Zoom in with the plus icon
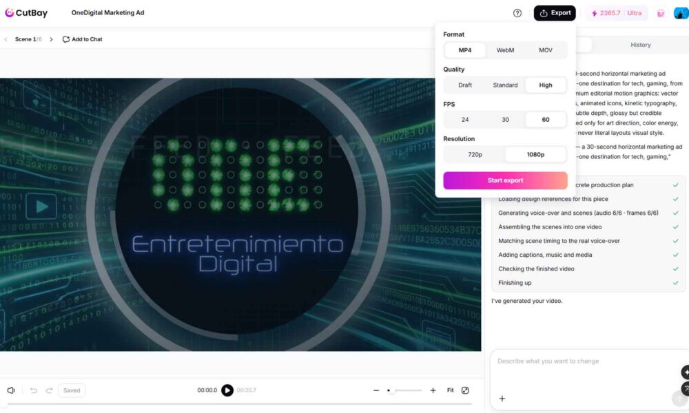Screen dimensions: 689x413 click(433, 390)
